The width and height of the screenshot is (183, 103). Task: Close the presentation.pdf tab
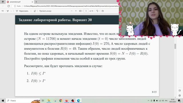pyautogui.click(x=32, y=2)
